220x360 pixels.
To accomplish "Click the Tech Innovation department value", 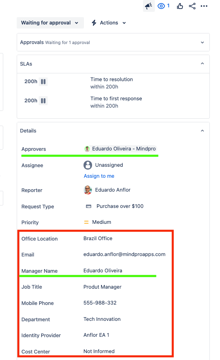I will pyautogui.click(x=102, y=319).
